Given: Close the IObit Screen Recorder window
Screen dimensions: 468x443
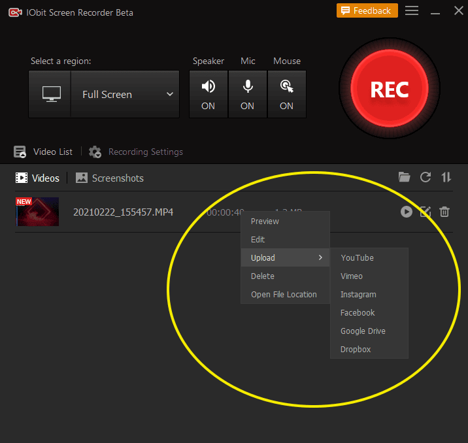Looking at the screenshot, I should coord(458,10).
